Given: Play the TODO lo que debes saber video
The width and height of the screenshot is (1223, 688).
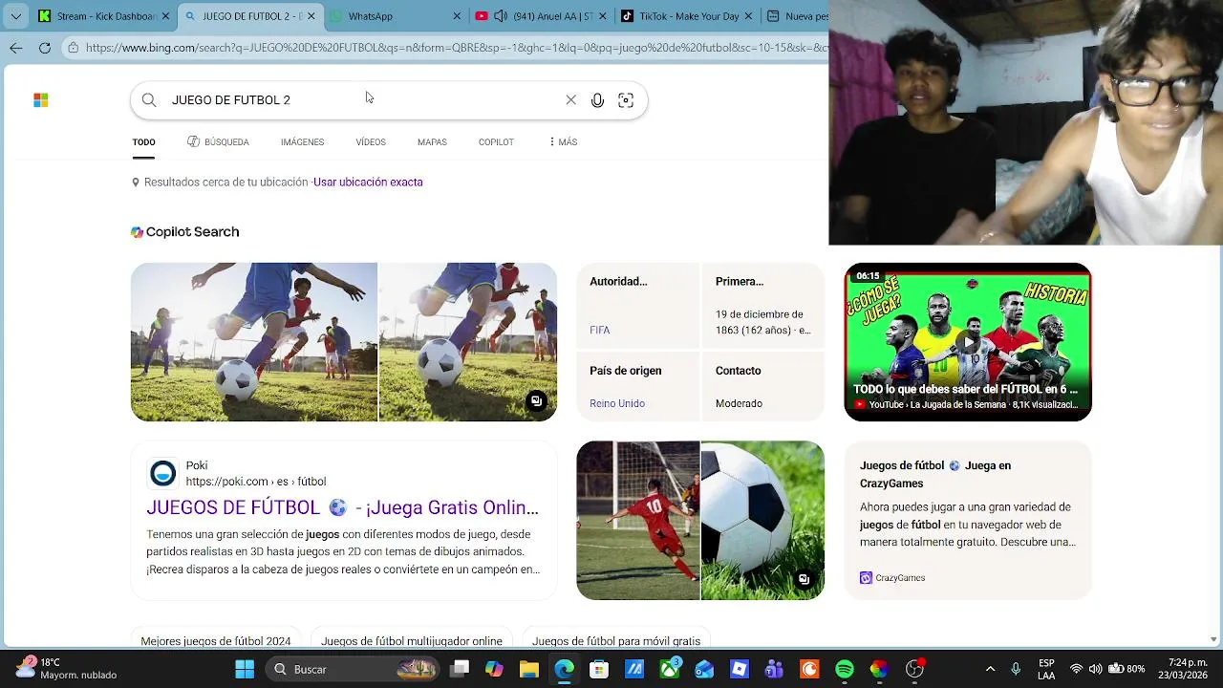Looking at the screenshot, I should point(968,342).
